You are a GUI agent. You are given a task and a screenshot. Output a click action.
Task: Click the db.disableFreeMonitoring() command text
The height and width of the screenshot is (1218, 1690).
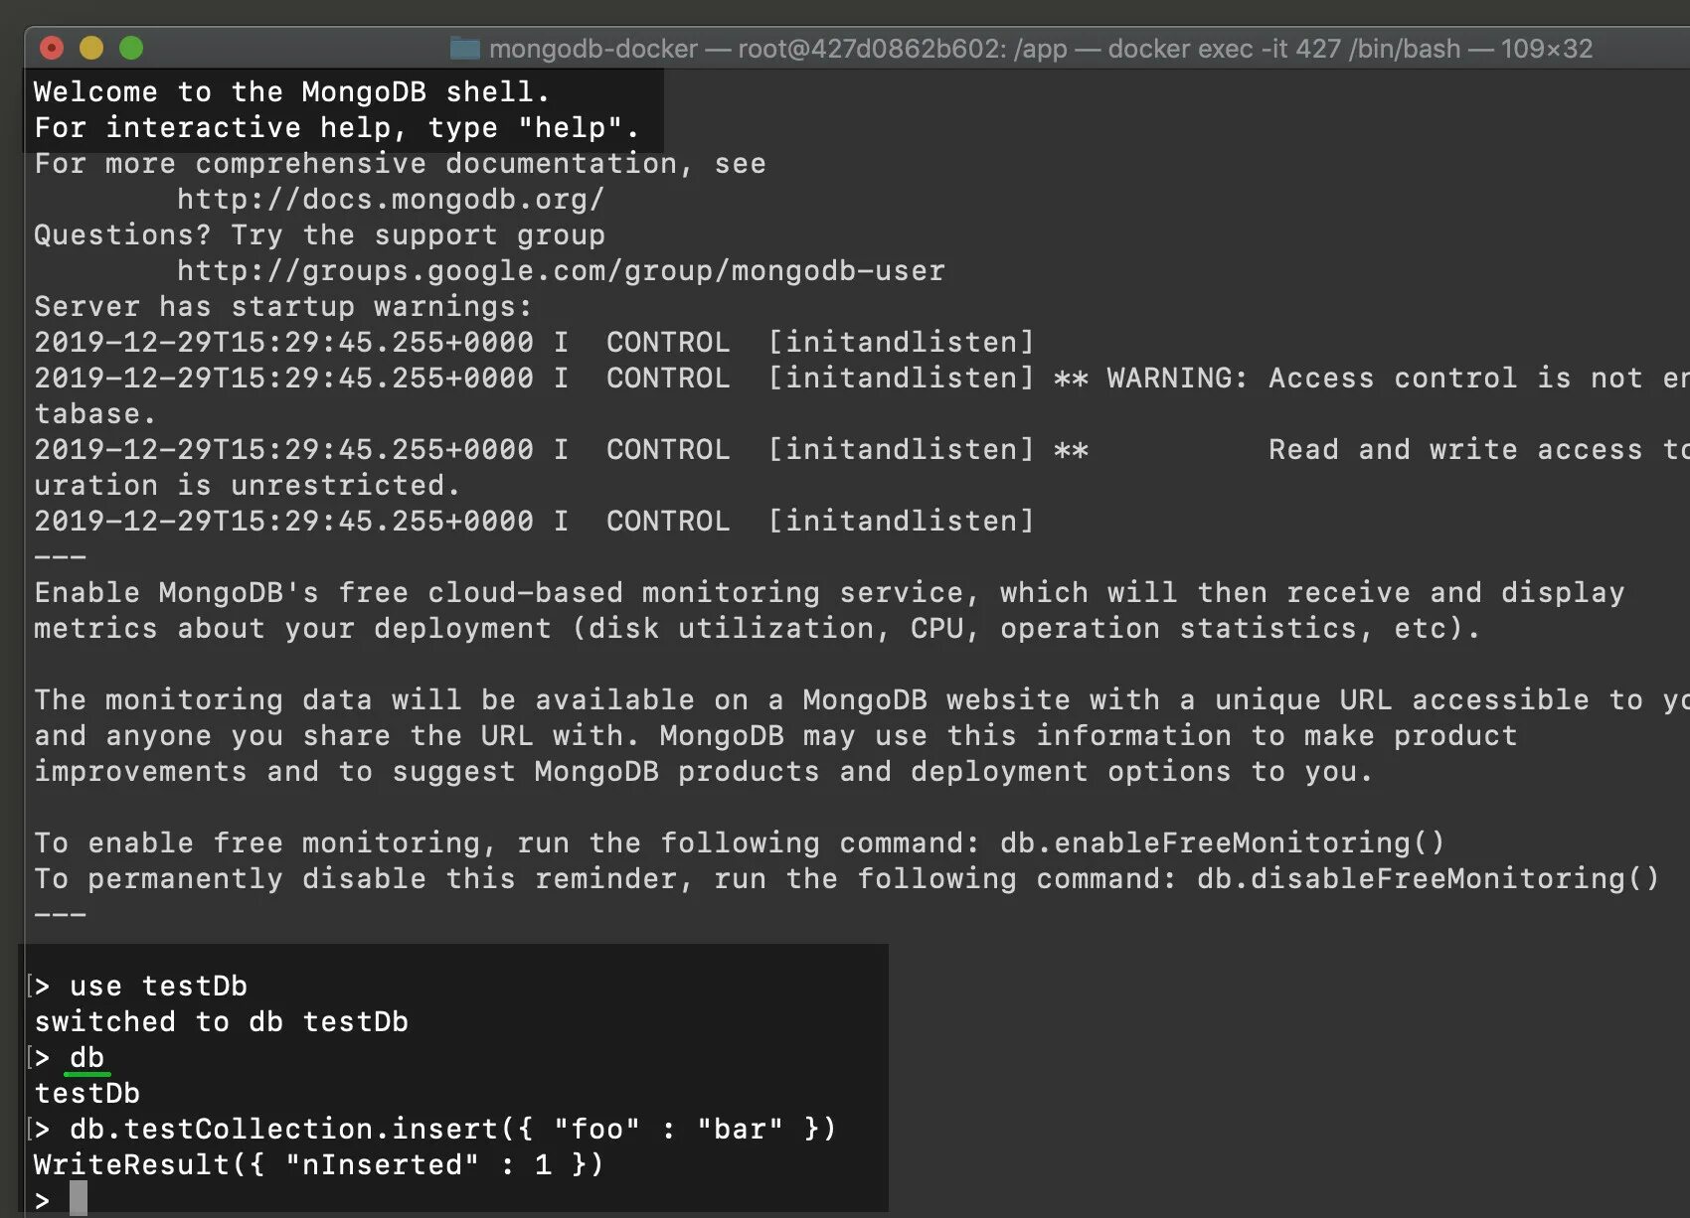point(1428,878)
